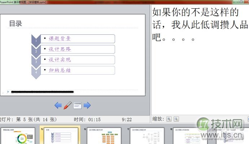Open the 课题背景 hyperlink
Image resolution: width=249 pixels, height=144 pixels.
(60, 39)
